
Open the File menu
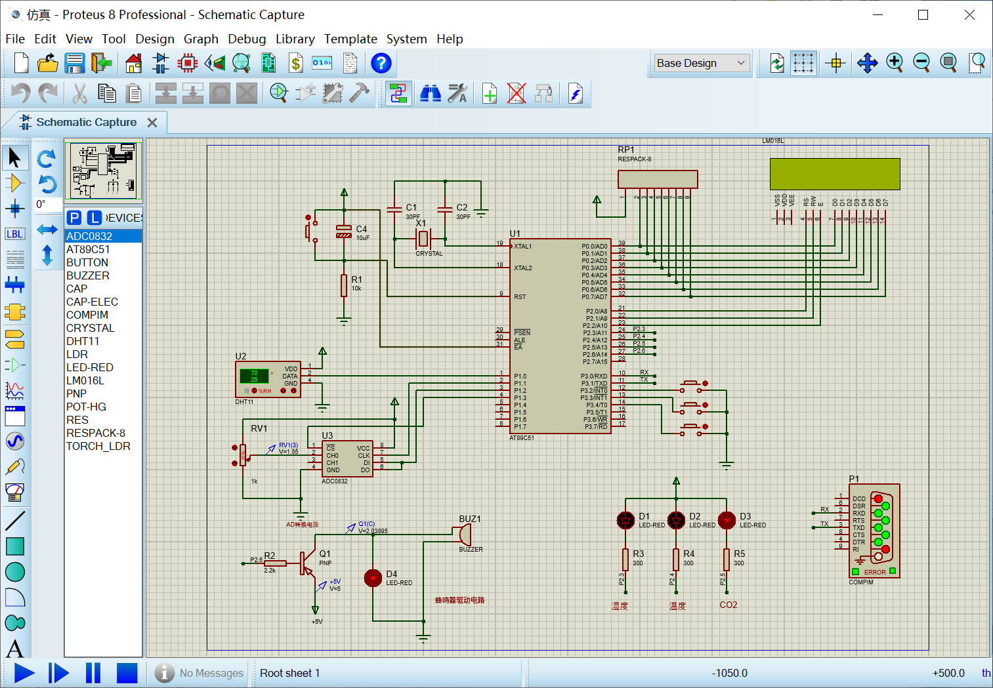pos(15,39)
